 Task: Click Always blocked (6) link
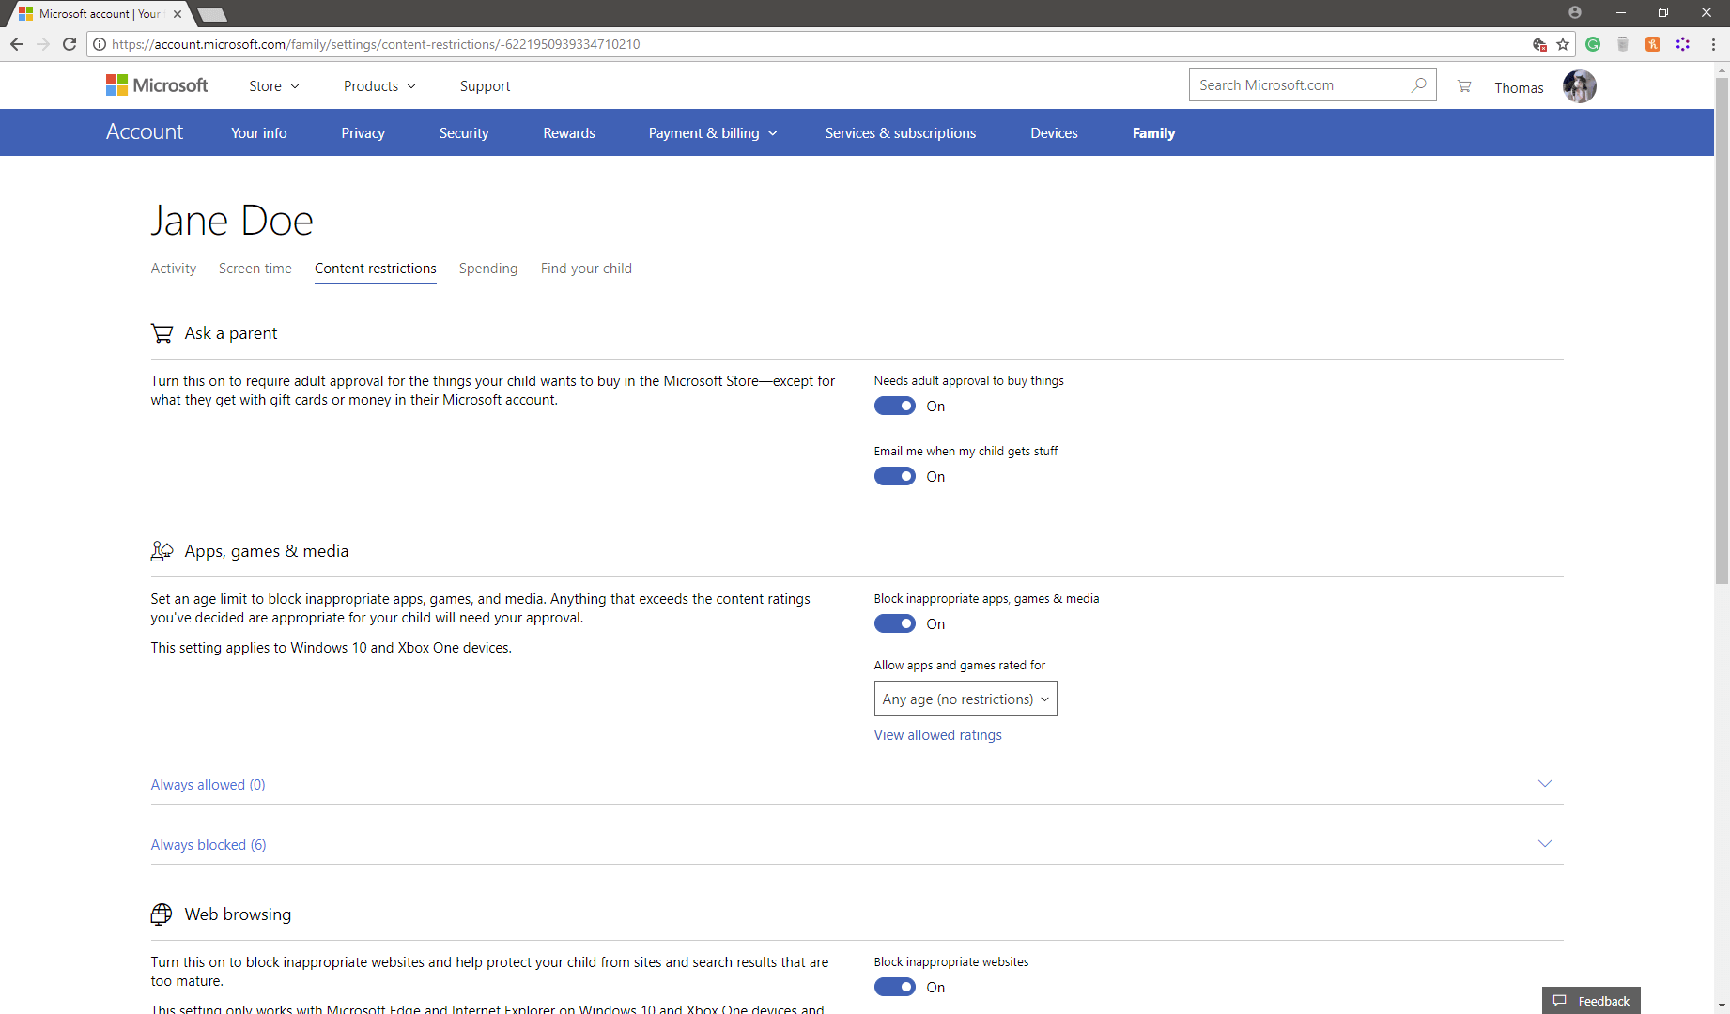coord(209,845)
